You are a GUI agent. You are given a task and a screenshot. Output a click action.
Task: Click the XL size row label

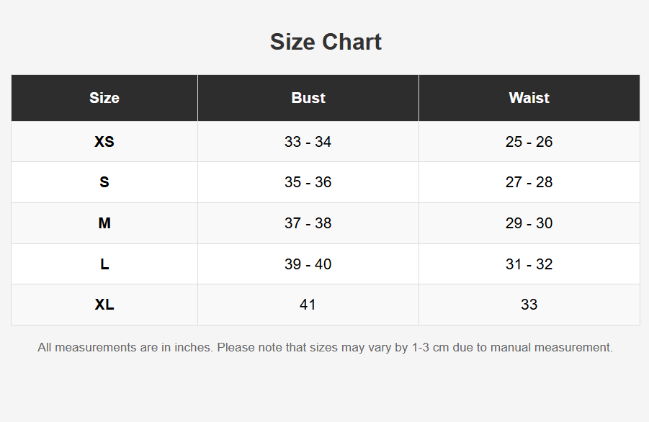(x=104, y=305)
